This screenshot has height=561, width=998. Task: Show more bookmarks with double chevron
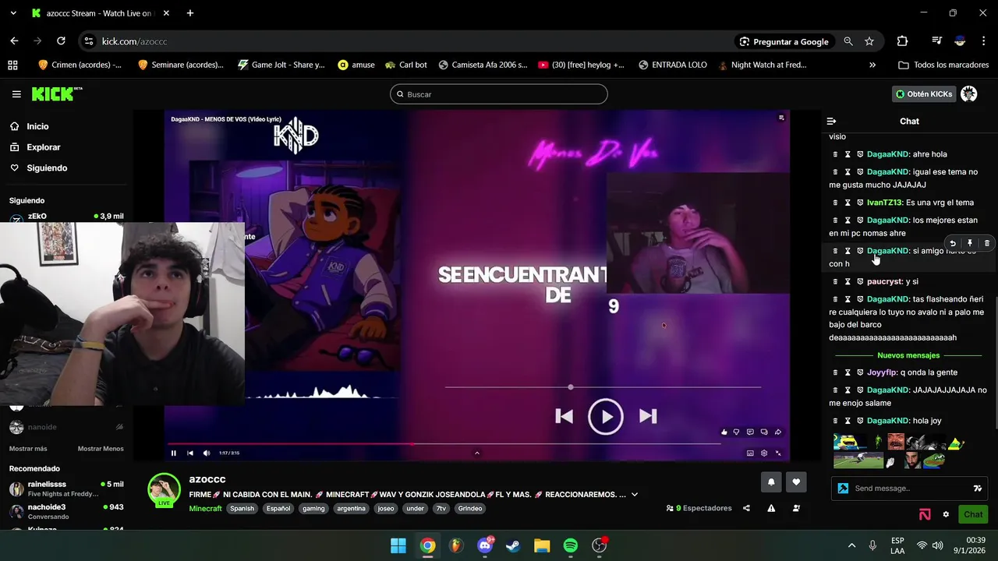[x=872, y=65]
